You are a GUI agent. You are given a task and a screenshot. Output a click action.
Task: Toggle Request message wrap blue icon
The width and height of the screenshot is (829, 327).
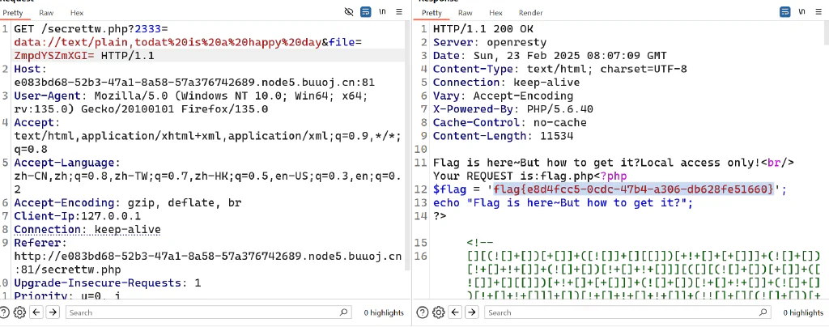[365, 12]
